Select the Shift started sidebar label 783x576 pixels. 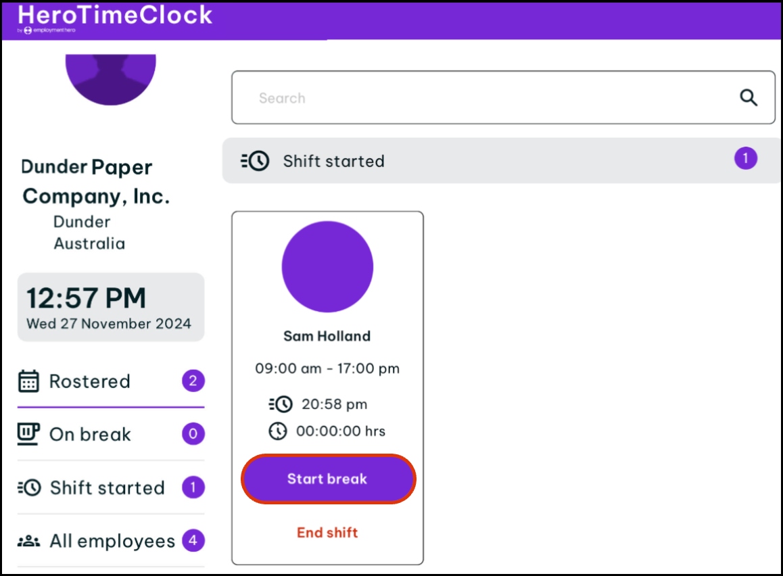(x=107, y=487)
